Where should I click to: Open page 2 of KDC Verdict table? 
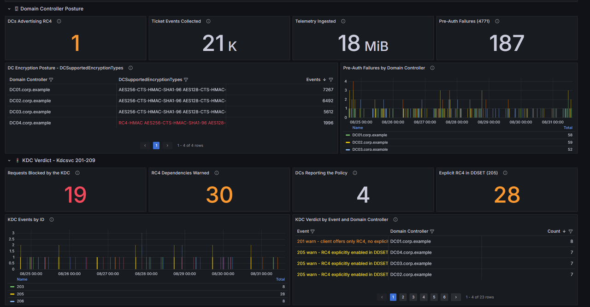[x=403, y=297]
